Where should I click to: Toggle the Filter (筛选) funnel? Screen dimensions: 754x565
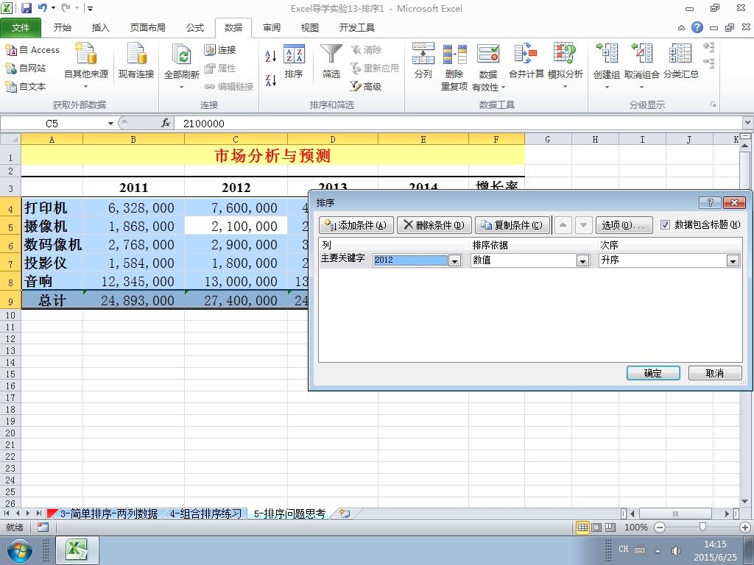(331, 60)
